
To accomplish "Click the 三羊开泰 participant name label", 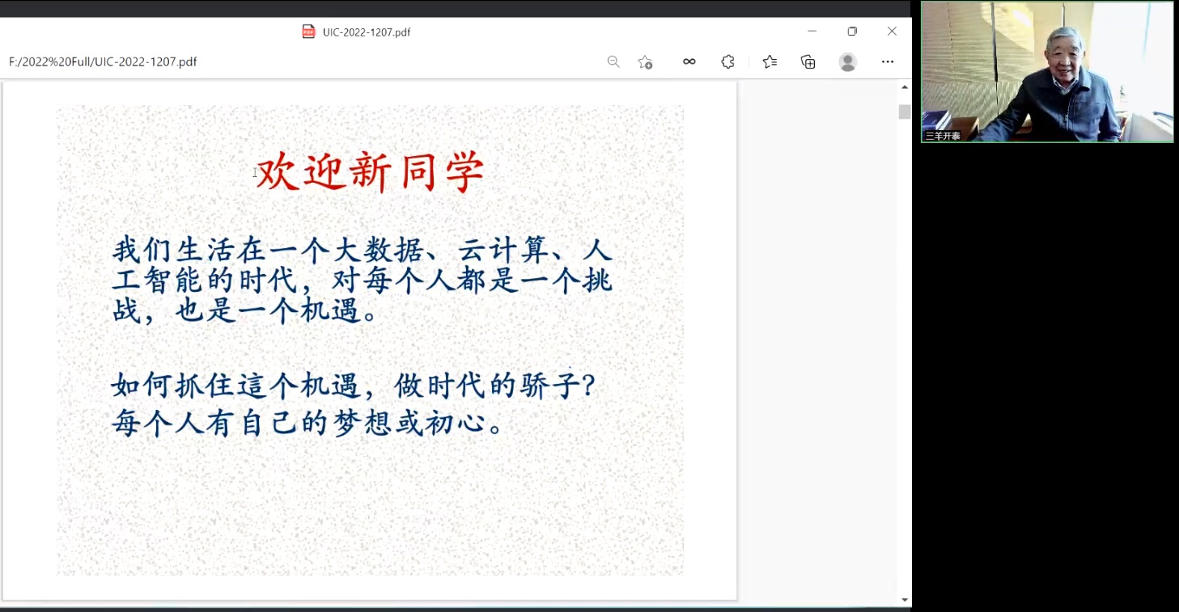I will (944, 136).
